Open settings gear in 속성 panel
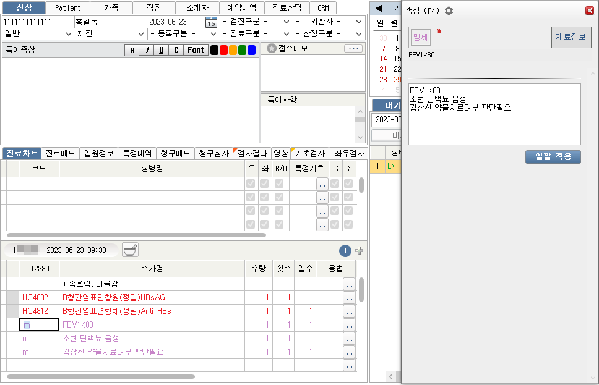The image size is (599, 385). (449, 11)
